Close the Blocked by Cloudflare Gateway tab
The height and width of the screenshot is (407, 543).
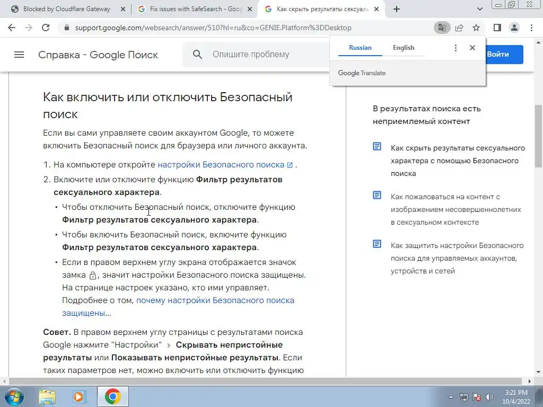(x=123, y=10)
